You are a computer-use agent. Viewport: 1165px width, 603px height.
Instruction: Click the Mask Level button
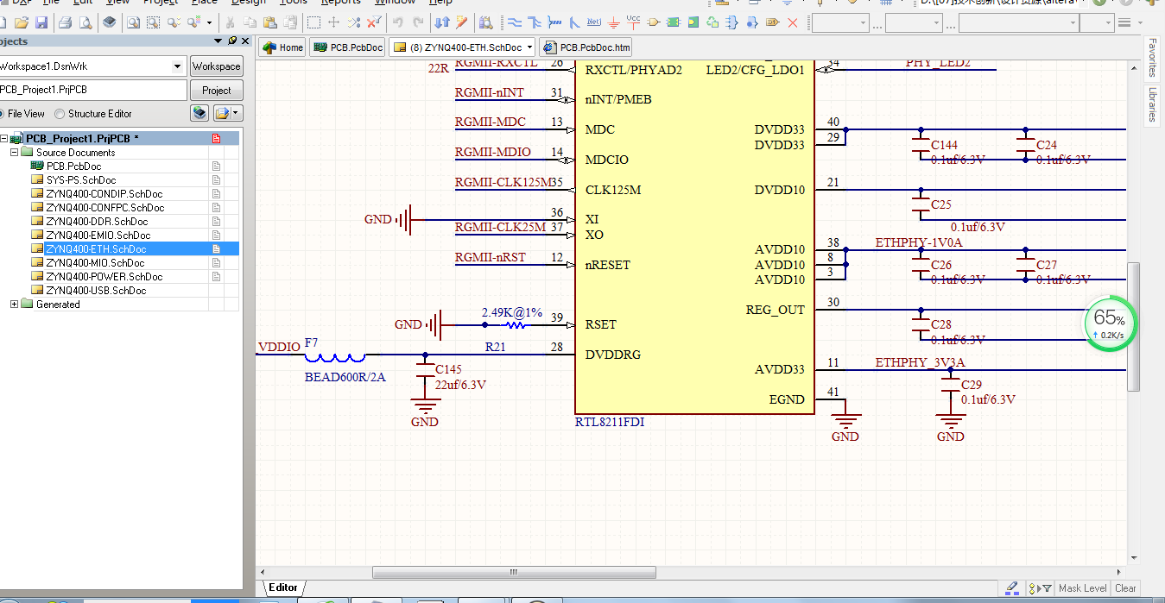(1082, 588)
